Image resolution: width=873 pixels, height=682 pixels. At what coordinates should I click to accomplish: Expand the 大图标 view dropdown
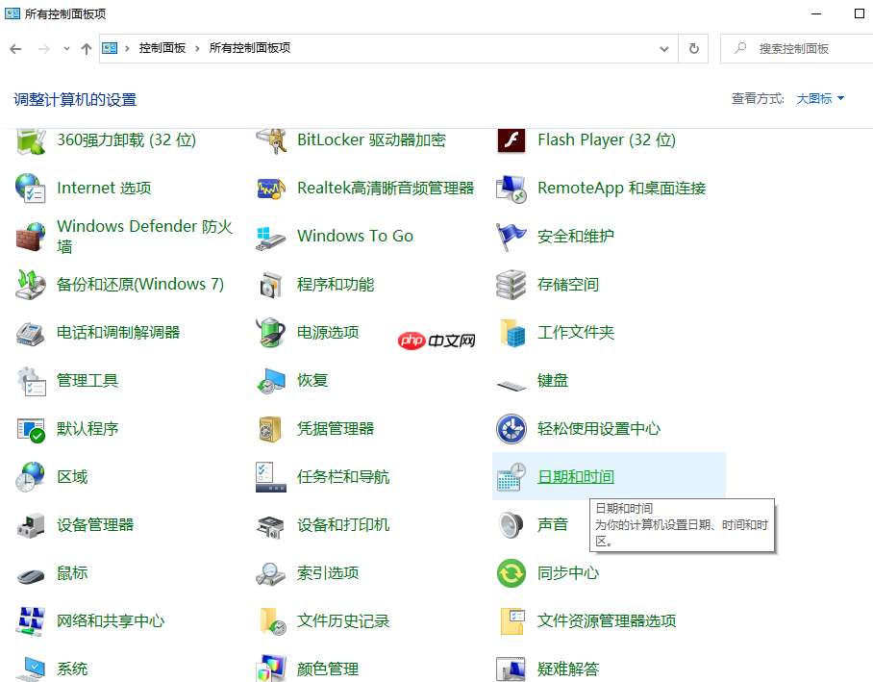[819, 98]
